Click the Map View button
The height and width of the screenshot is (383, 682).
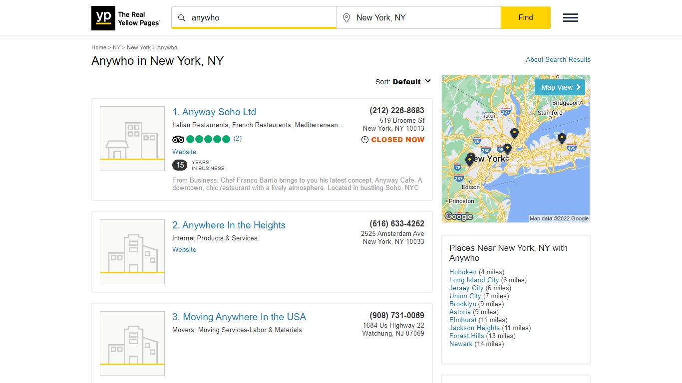click(x=560, y=87)
